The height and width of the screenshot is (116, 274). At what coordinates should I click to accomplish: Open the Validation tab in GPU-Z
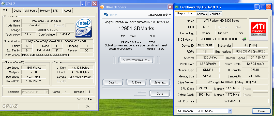(216, 14)
